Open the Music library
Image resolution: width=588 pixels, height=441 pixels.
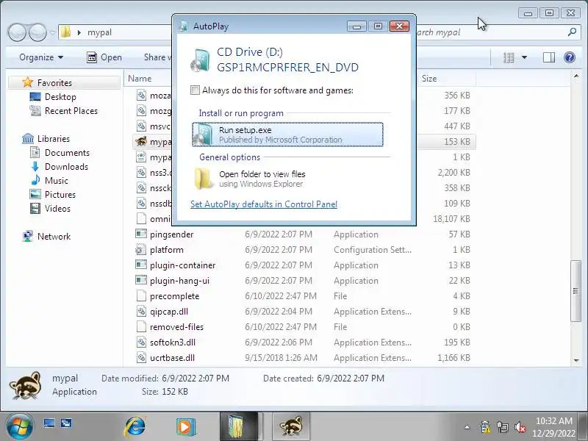click(57, 180)
